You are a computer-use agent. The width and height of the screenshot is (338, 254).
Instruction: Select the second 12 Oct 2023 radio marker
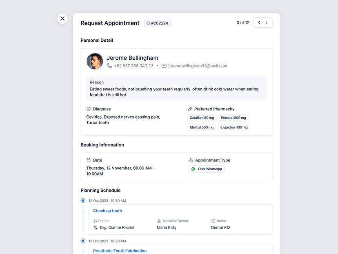click(x=83, y=241)
